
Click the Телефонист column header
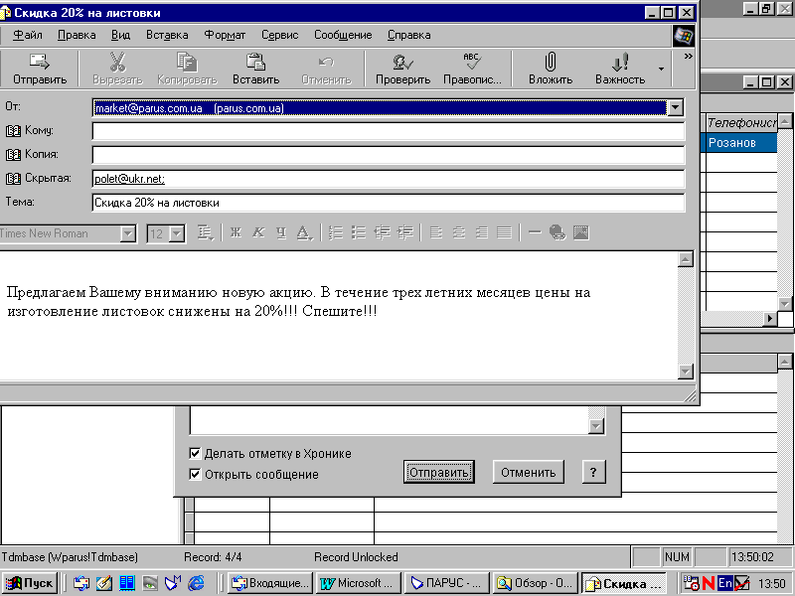(x=741, y=122)
